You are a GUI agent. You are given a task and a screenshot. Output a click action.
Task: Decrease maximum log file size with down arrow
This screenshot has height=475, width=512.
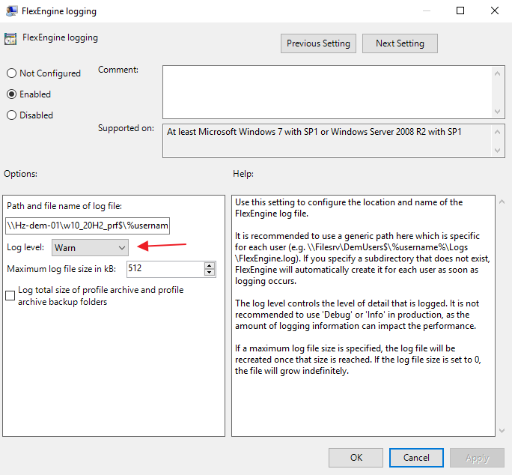coord(210,273)
